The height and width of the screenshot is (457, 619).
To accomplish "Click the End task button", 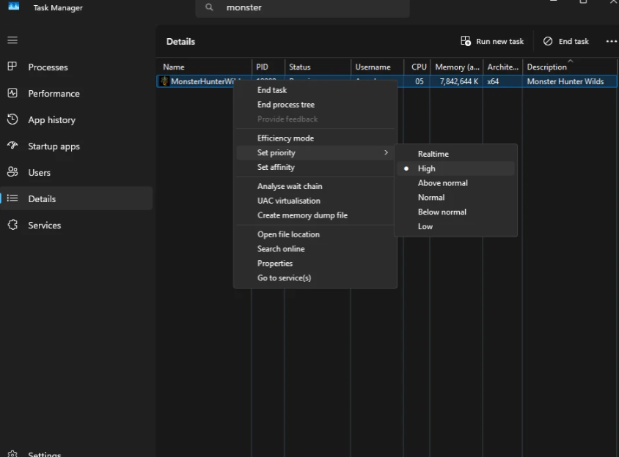I will point(566,41).
